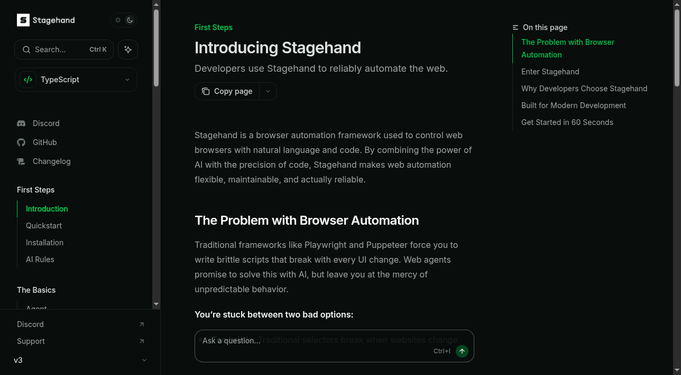Screen dimensions: 681x375
Task: Select Introduction in First Steps
Action: click(47, 209)
